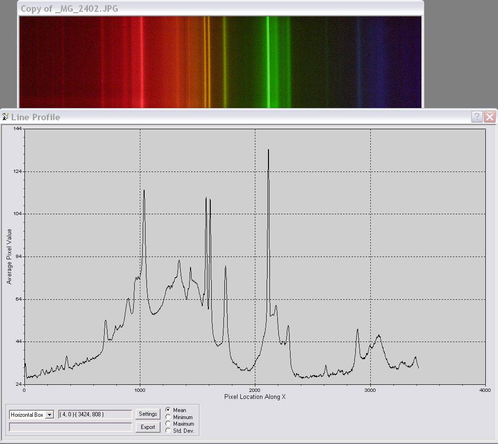Screen dimensions: 498x444
Task: Select the Minimum radio button
Action: [168, 417]
